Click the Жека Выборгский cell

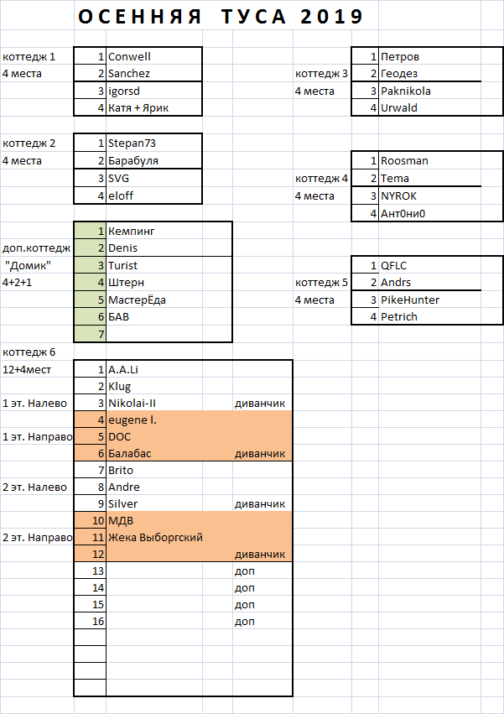tap(155, 537)
